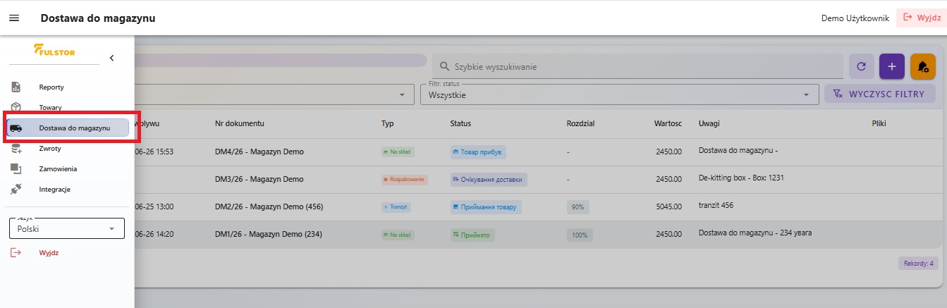Screen dimensions: 947x308
Task: Click the 90% progress badge
Action: pos(578,207)
